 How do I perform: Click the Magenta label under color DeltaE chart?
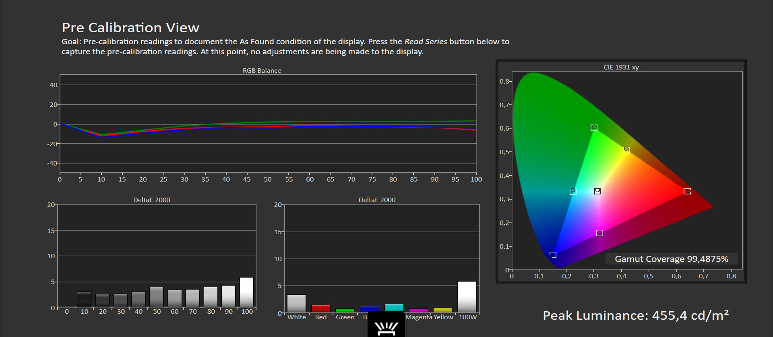click(419, 317)
